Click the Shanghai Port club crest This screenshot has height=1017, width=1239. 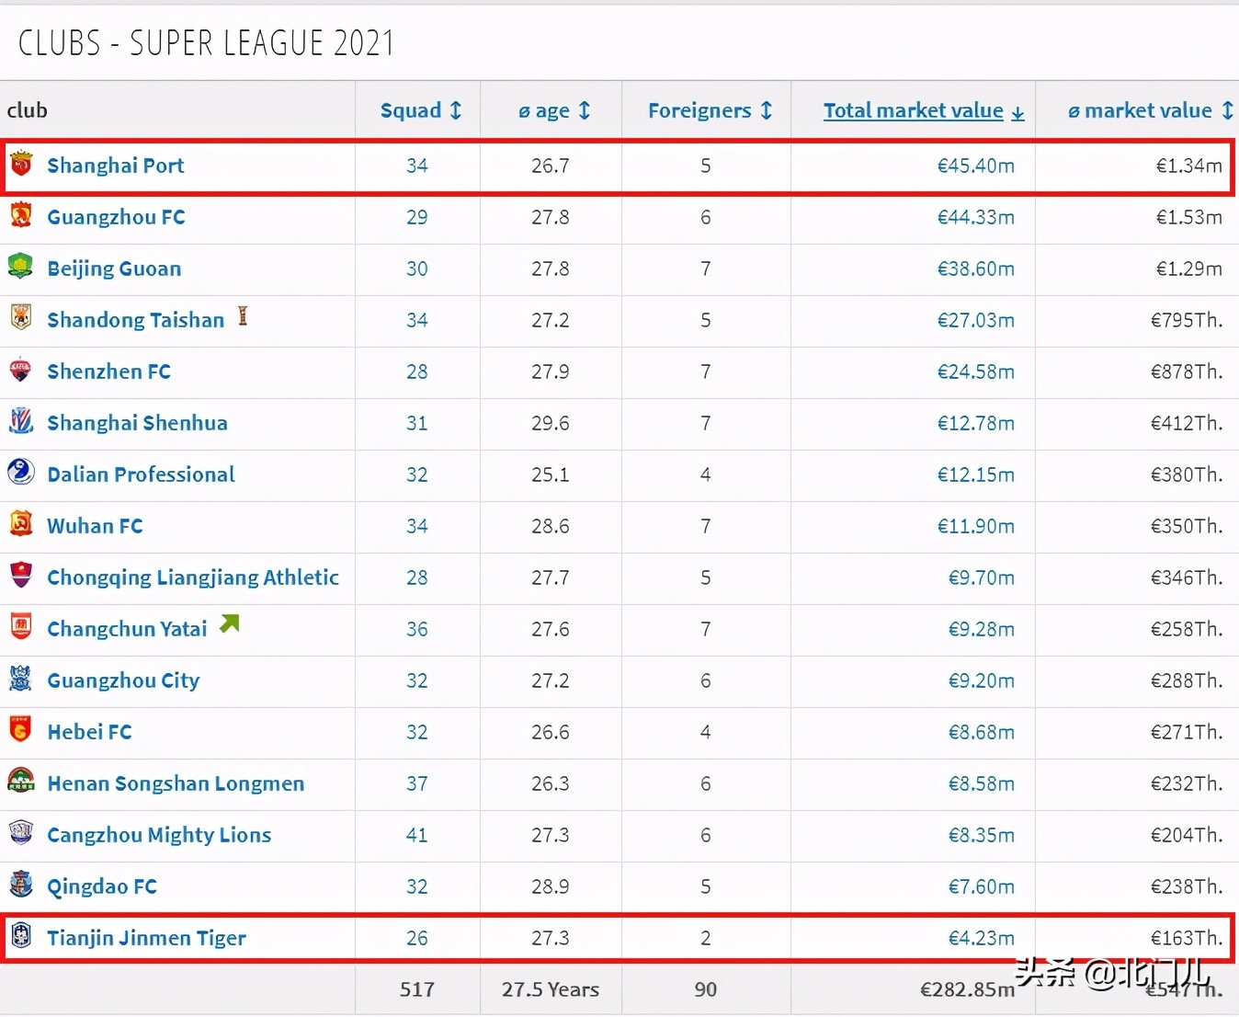tap(21, 165)
